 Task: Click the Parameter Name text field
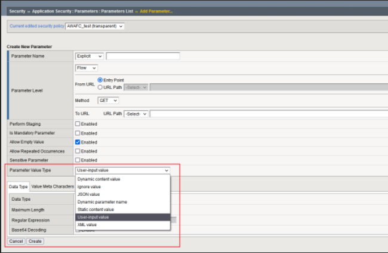[143, 56]
